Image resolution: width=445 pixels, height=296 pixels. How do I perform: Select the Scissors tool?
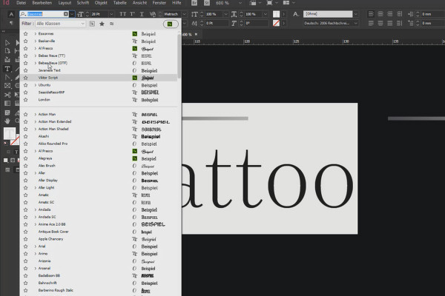(7, 95)
